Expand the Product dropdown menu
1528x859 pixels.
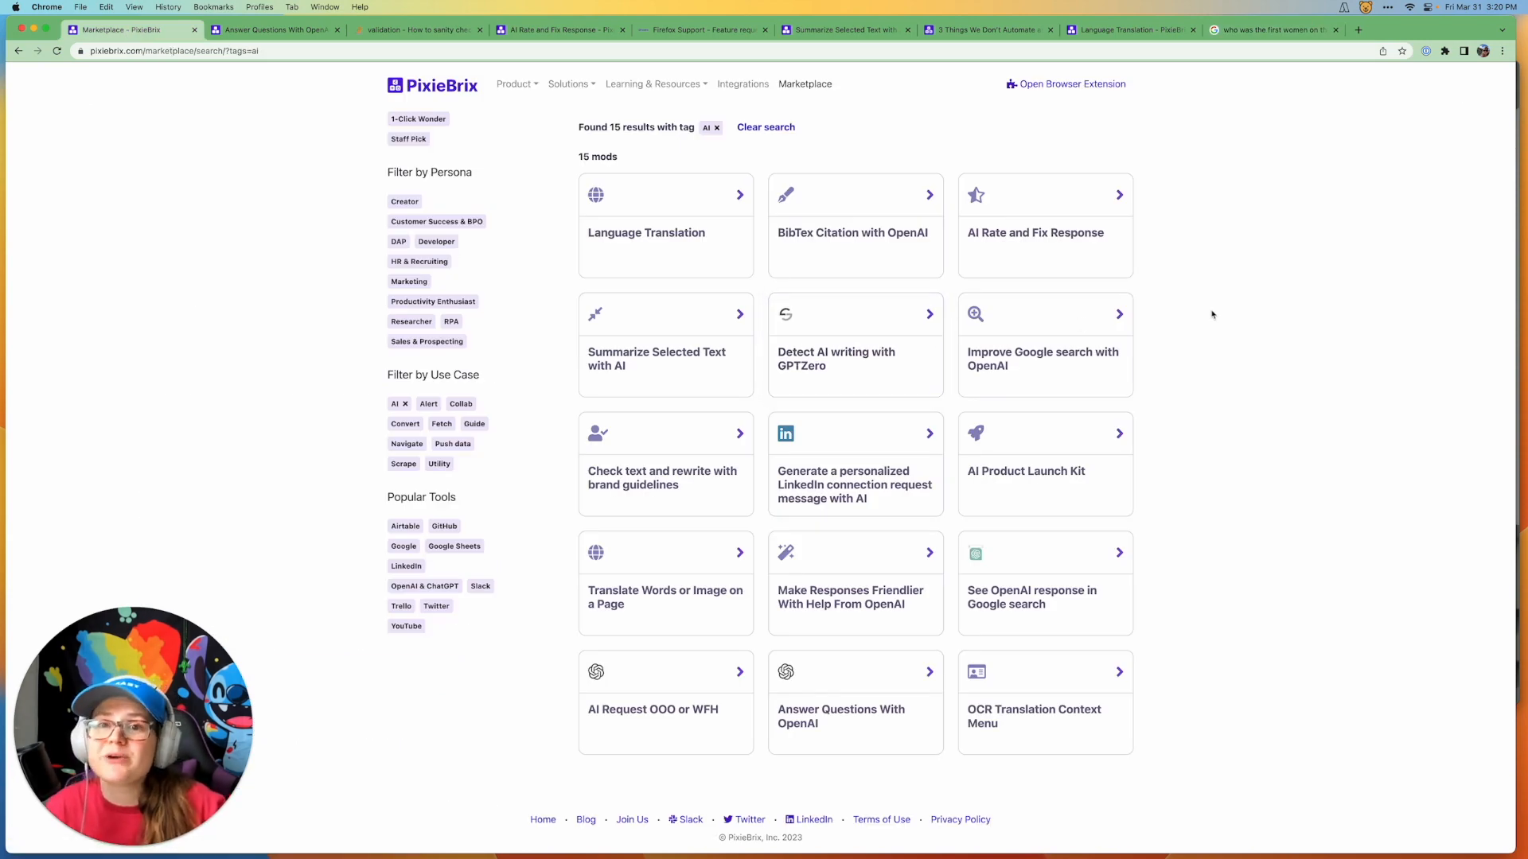[517, 84]
